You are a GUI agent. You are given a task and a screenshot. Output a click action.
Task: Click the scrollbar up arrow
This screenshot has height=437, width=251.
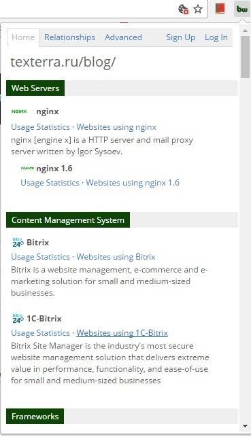[x=245, y=31]
